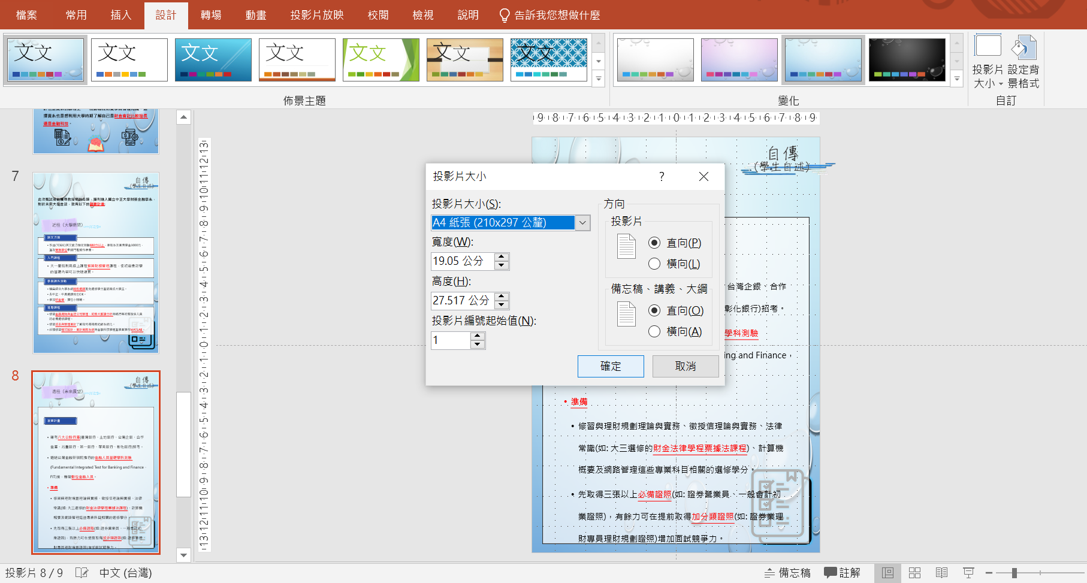Select the orange-underline white theme
1087x583 pixels.
[x=297, y=59]
